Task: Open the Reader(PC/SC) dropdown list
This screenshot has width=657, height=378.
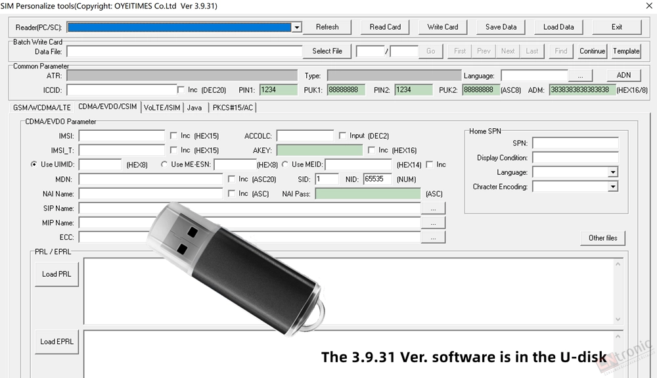Action: pyautogui.click(x=297, y=27)
